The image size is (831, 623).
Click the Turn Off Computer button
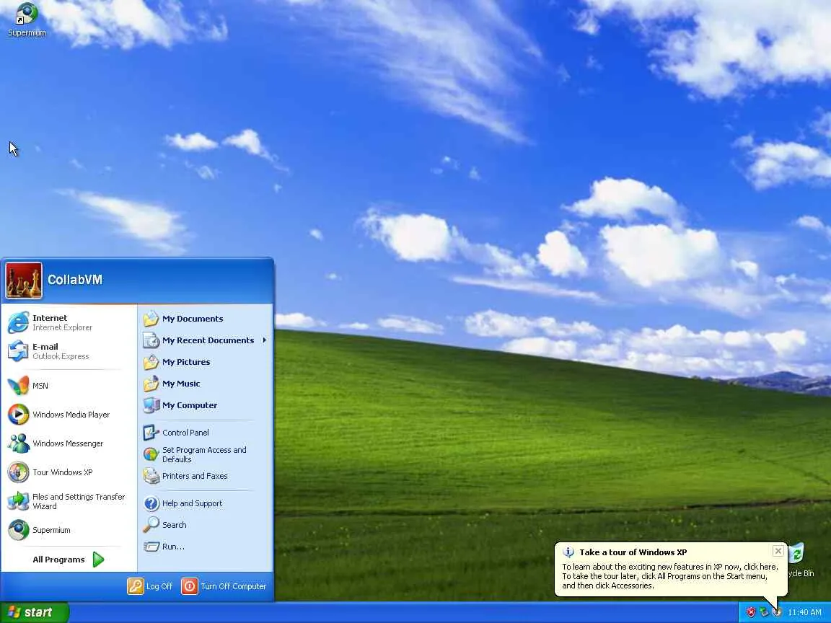224,586
